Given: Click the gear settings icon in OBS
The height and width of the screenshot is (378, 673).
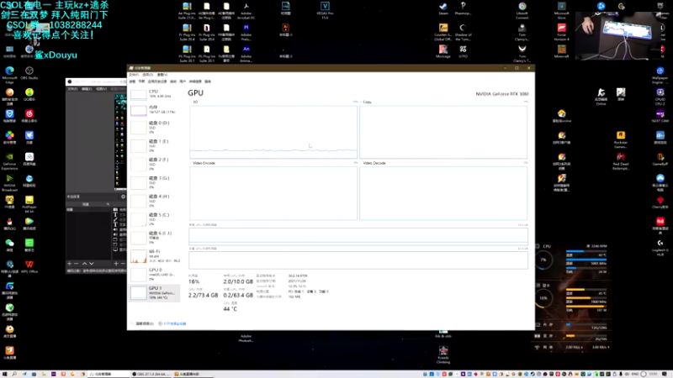Looking at the screenshot, I should pyautogui.click(x=123, y=197).
